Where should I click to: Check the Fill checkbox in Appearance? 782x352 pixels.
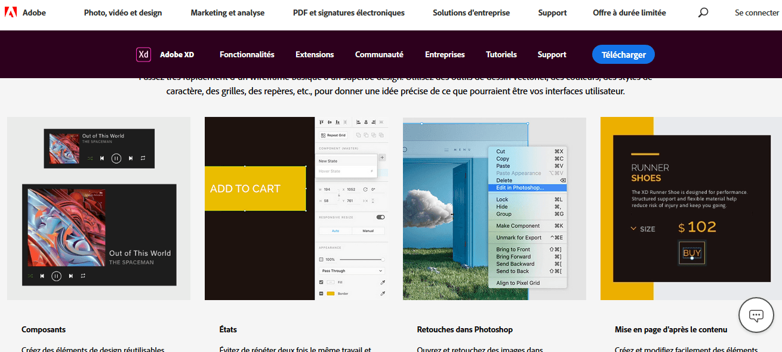(x=321, y=282)
